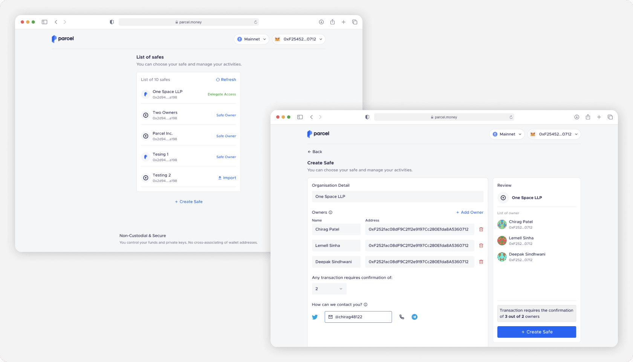Click the Lemell Sinha name field
The image size is (633, 362).
(336, 245)
